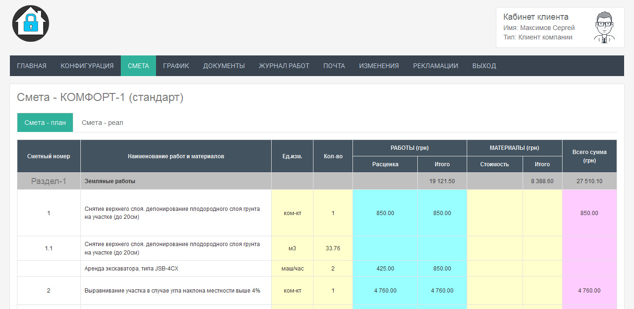Open the ПОЧТА mail section

(x=334, y=66)
